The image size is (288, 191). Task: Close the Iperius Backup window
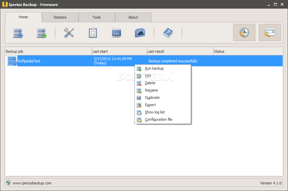click(x=282, y=4)
